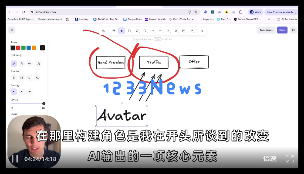The image size is (304, 174).
Task: Toggle the keep-tool-active lock
Action: click(x=103, y=31)
